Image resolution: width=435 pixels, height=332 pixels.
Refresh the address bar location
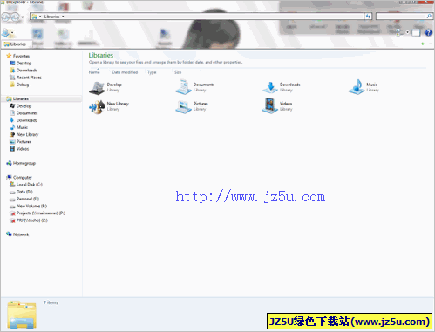pyautogui.click(x=369, y=17)
